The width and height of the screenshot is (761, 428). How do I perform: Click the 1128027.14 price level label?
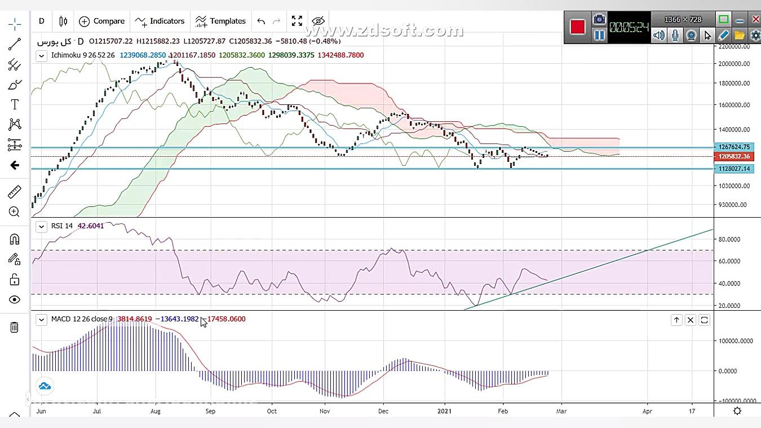pyautogui.click(x=733, y=169)
